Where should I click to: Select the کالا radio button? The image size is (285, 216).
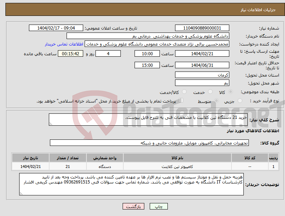click(x=230, y=92)
